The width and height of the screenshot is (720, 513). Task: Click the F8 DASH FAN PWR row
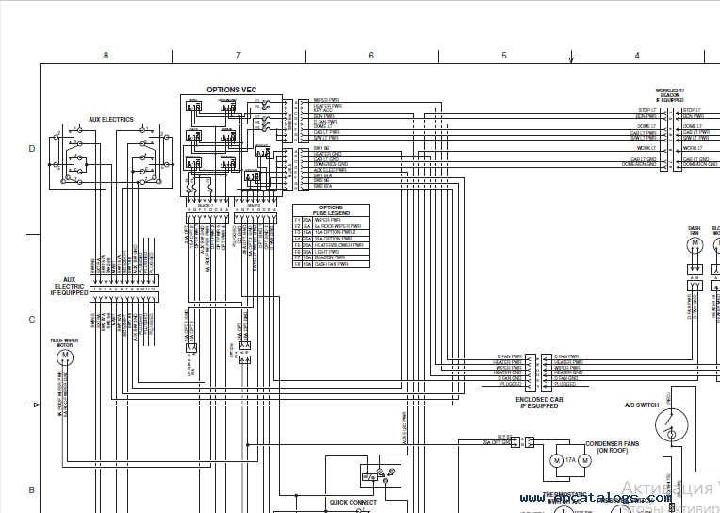(331, 264)
